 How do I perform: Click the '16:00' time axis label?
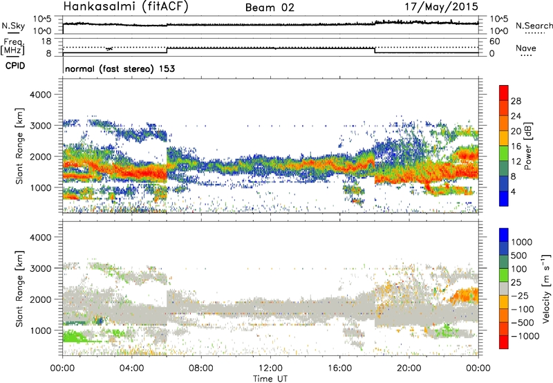(340, 368)
